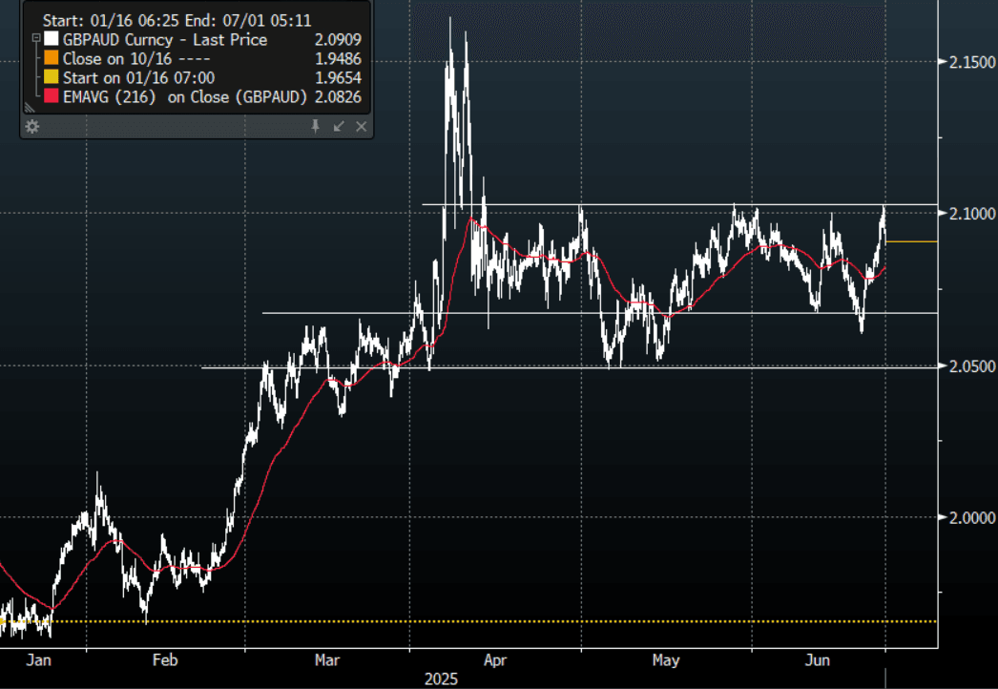998x689 pixels.
Task: Click the legend value 1.9654
Action: (x=338, y=77)
